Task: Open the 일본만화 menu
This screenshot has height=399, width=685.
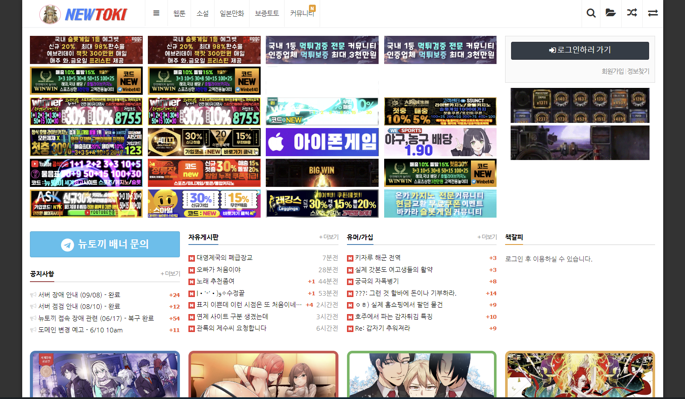Action: [232, 13]
